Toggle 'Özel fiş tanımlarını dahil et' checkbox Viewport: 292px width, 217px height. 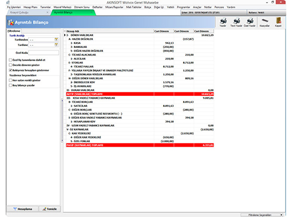[x=10, y=60]
